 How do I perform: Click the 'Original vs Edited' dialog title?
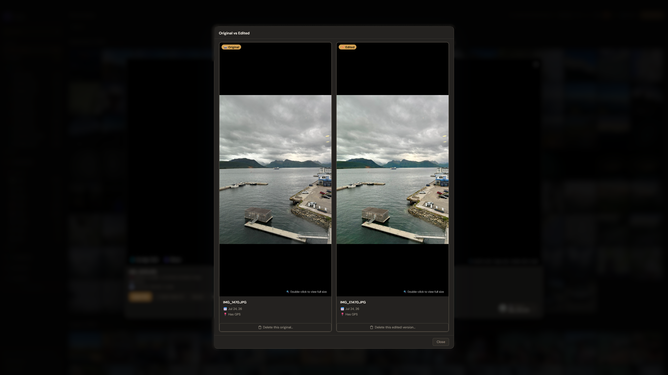point(234,33)
